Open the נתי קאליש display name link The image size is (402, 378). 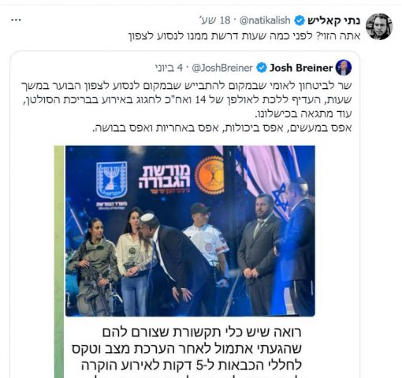point(333,20)
